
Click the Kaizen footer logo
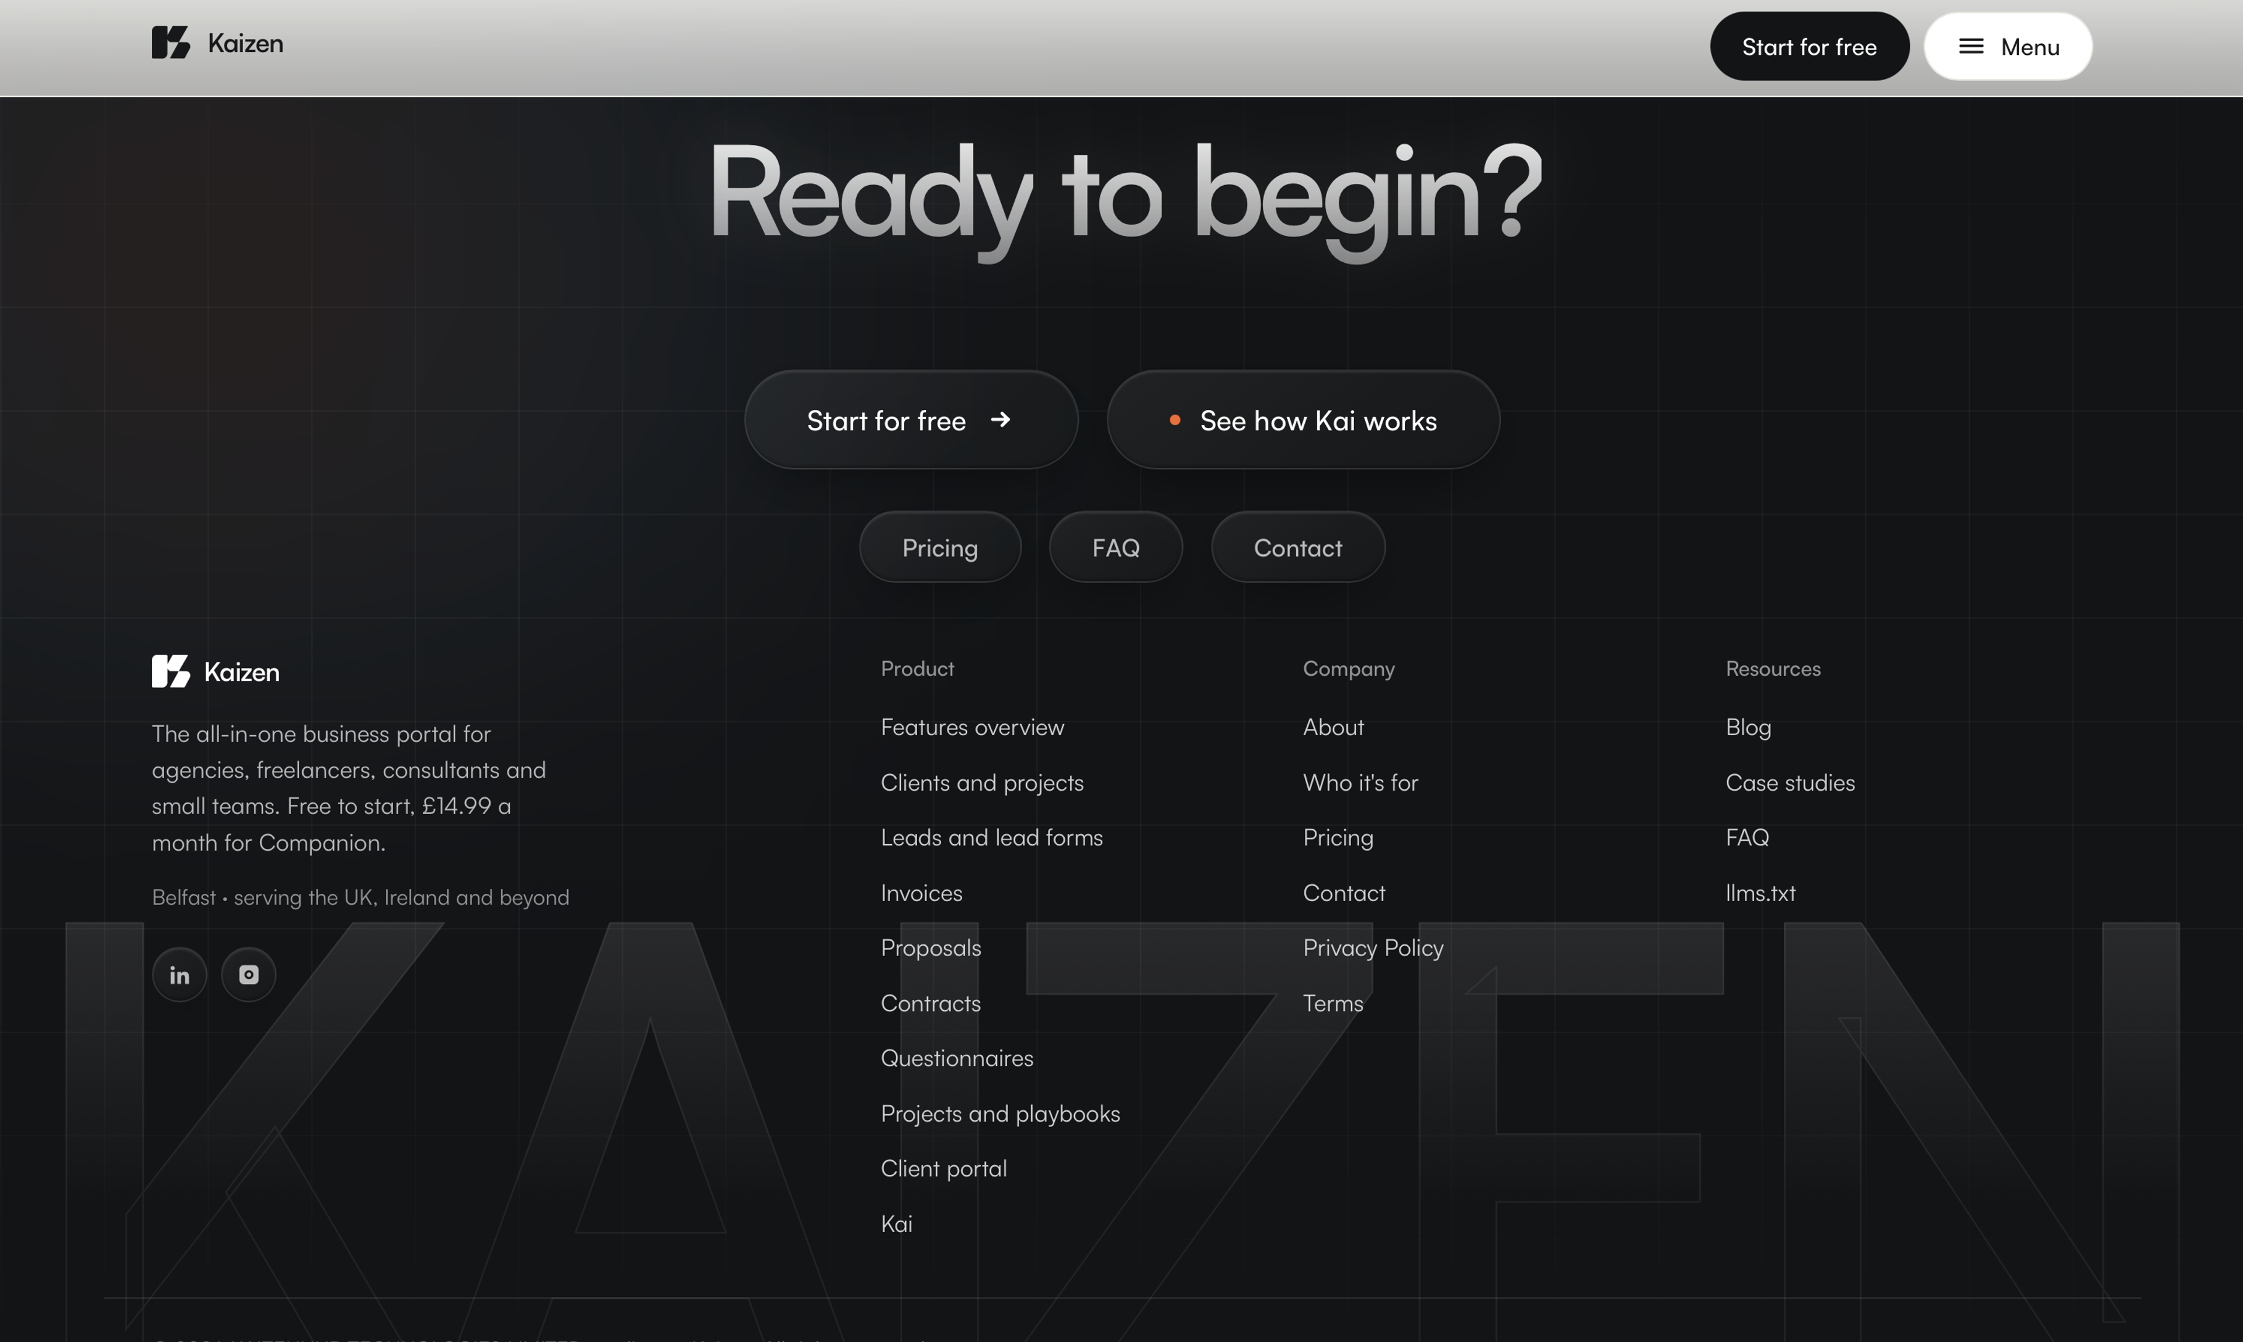point(216,671)
